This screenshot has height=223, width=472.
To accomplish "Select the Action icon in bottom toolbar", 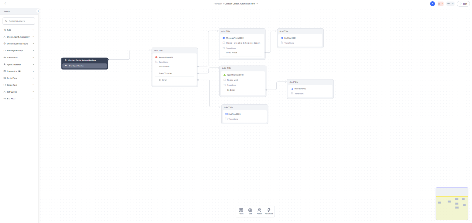I will (x=259, y=211).
